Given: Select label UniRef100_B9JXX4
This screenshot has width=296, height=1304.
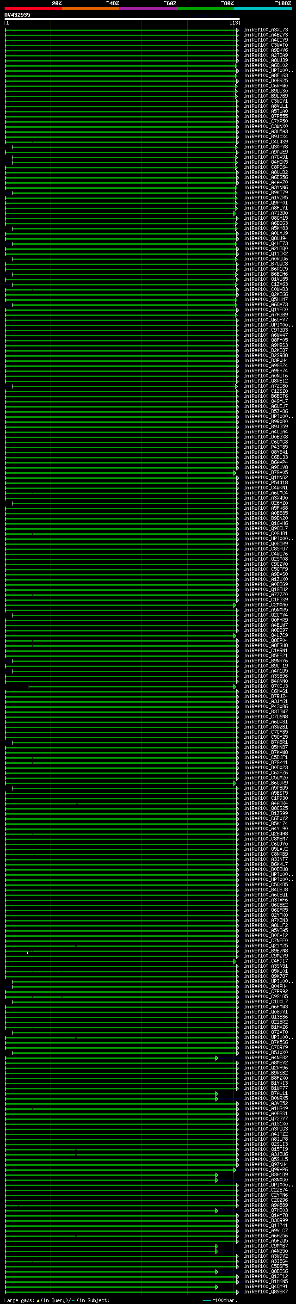Looking at the screenshot, I should tap(265, 136).
